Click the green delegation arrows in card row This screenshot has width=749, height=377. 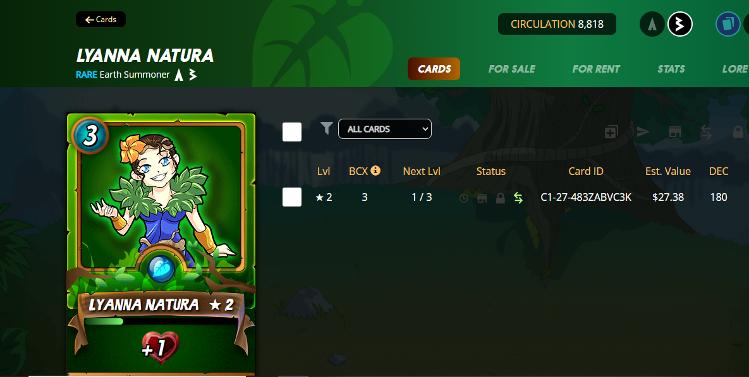[x=518, y=198]
